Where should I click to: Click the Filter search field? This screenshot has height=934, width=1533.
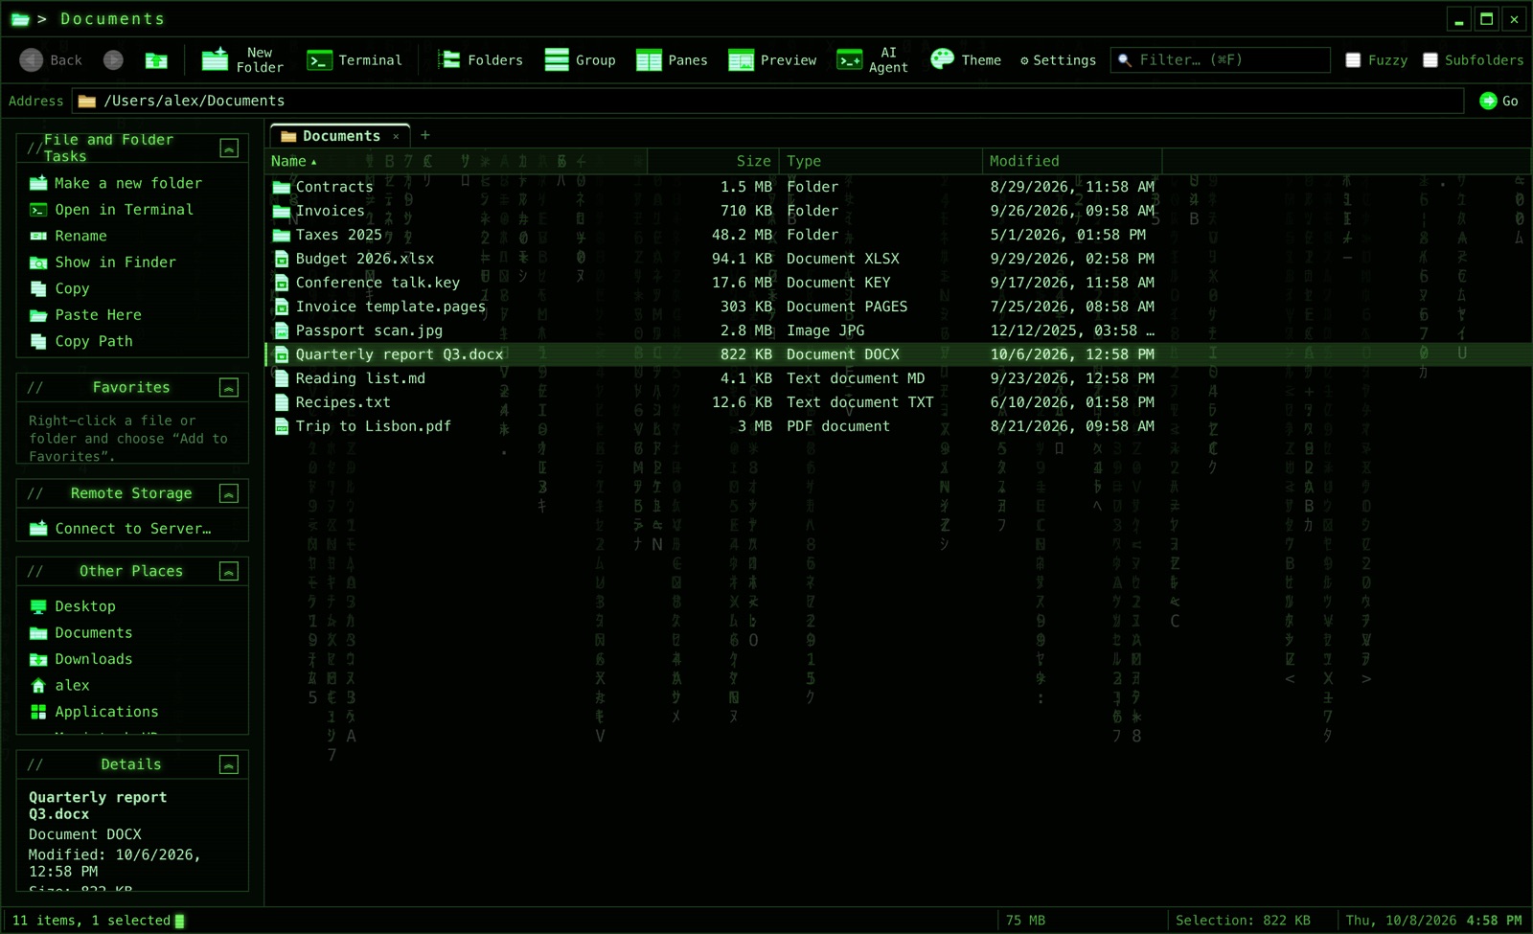(x=1221, y=60)
